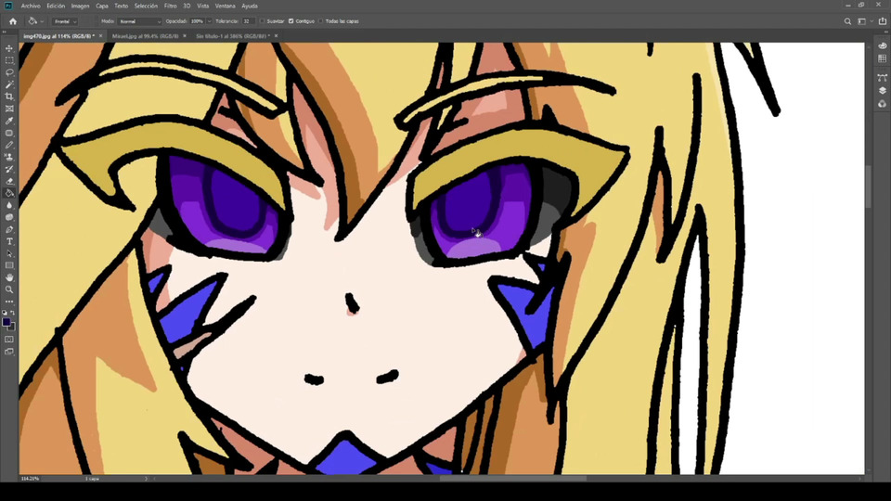Viewport: 891px width, 501px height.
Task: Enable the Suavizar checkbox
Action: tap(263, 21)
